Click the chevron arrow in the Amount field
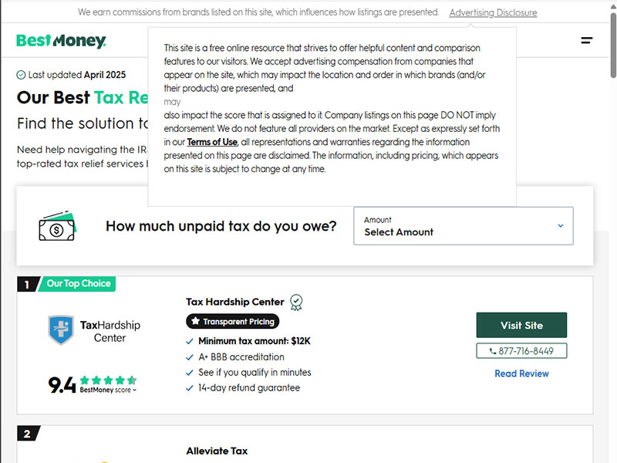The width and height of the screenshot is (617, 463). point(561,226)
